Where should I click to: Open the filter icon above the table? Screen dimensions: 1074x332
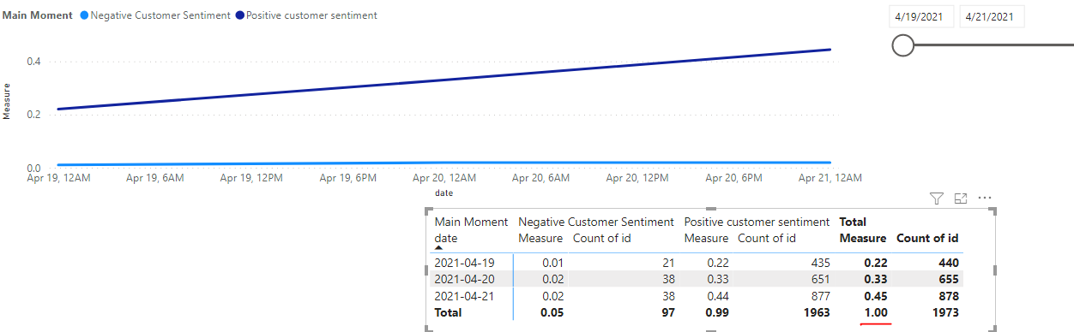click(937, 199)
